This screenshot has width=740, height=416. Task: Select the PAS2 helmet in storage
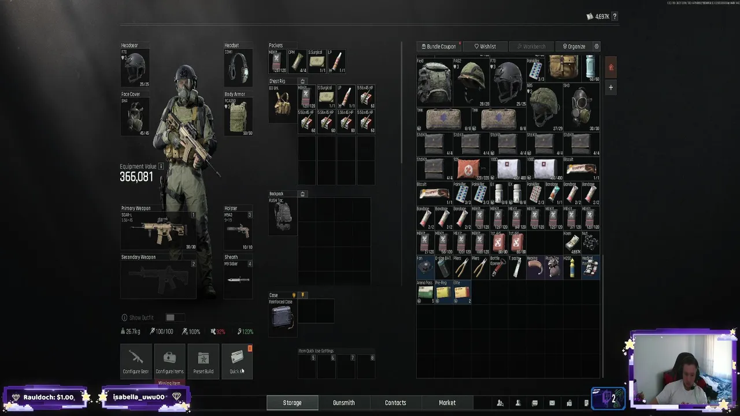(x=471, y=82)
